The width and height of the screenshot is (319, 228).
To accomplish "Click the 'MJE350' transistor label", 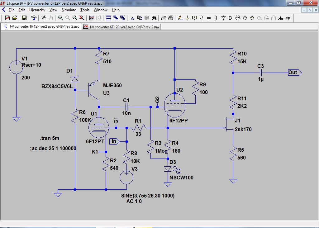I will pos(112,85).
